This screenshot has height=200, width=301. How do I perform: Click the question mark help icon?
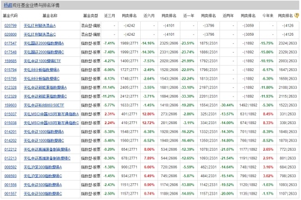point(297,16)
